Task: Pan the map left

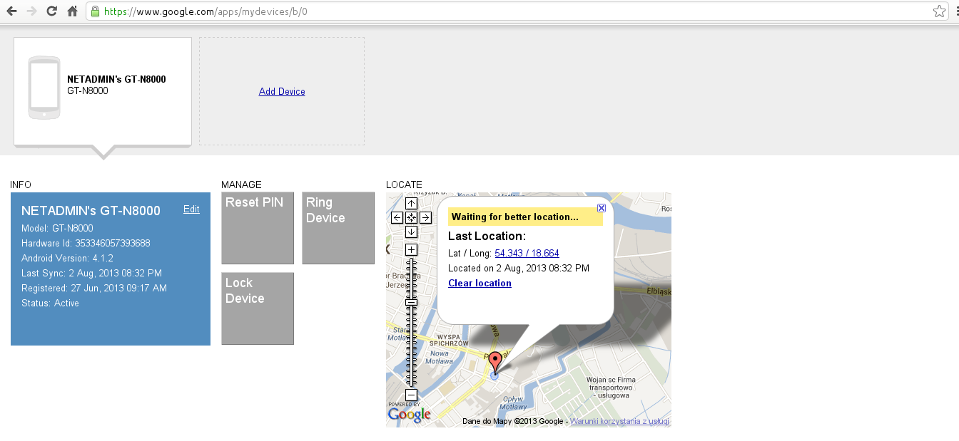Action: pyautogui.click(x=397, y=217)
